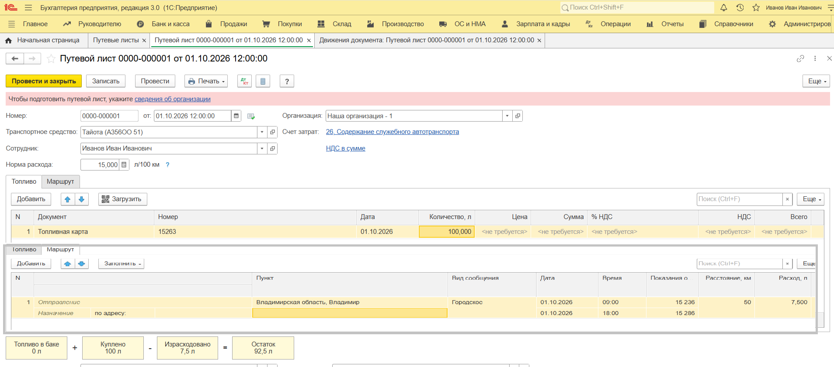Click the Начальная страница home icon
This screenshot has height=367, width=834.
8,40
